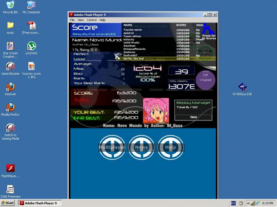Image resolution: width=277 pixels, height=207 pixels.
Task: Open the Recycle Bin desktop icon
Action: pyautogui.click(x=10, y=7)
